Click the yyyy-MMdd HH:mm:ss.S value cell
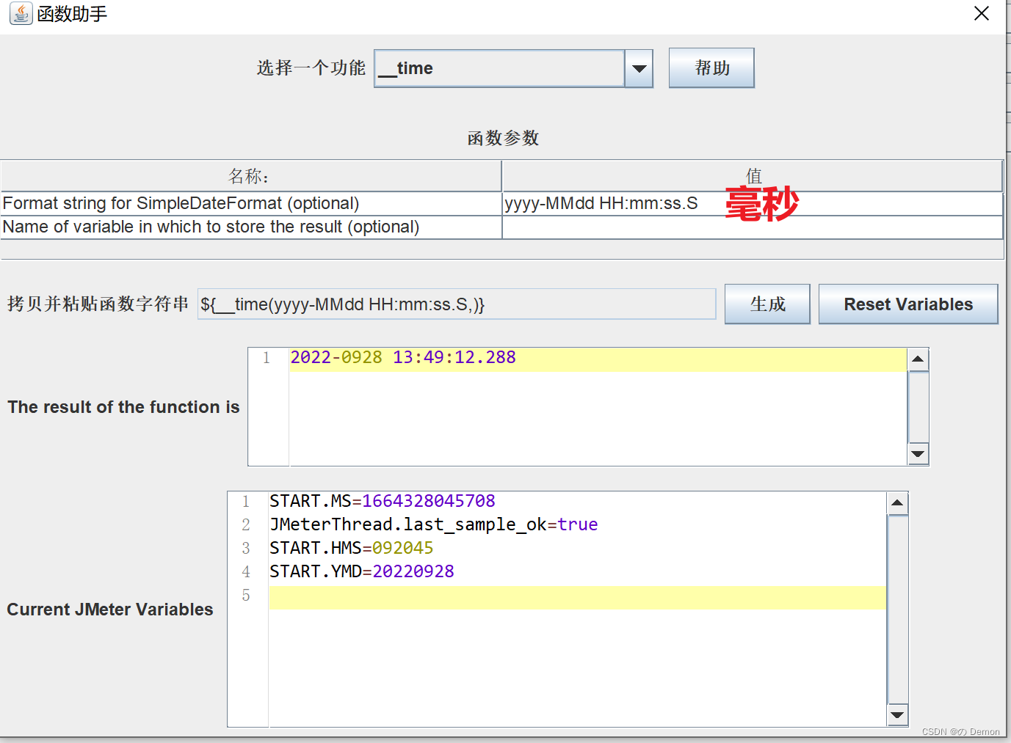The height and width of the screenshot is (743, 1011). (x=753, y=203)
